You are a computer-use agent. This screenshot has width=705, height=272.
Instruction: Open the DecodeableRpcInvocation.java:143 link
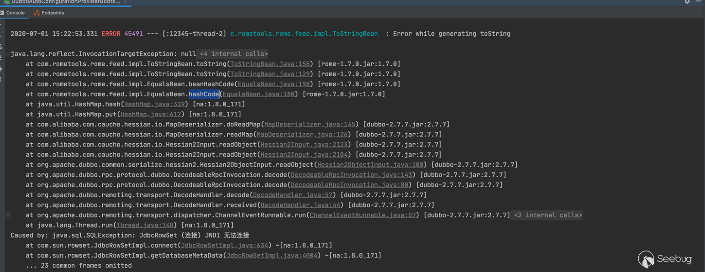coord(351,174)
